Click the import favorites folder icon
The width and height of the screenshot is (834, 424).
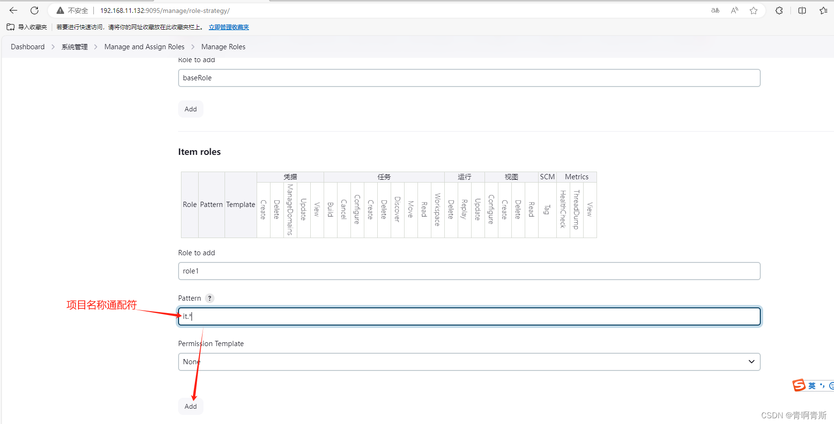[x=11, y=27]
